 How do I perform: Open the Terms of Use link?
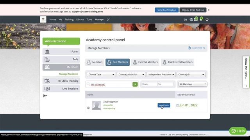(x=165, y=135)
